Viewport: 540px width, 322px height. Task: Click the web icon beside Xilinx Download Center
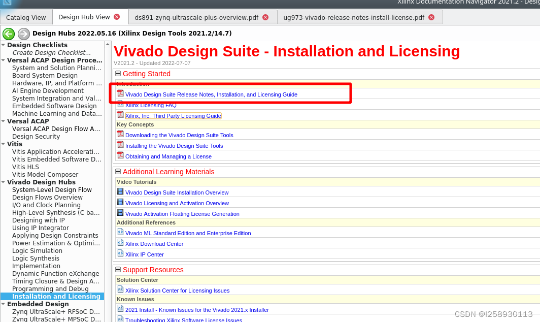tap(120, 244)
